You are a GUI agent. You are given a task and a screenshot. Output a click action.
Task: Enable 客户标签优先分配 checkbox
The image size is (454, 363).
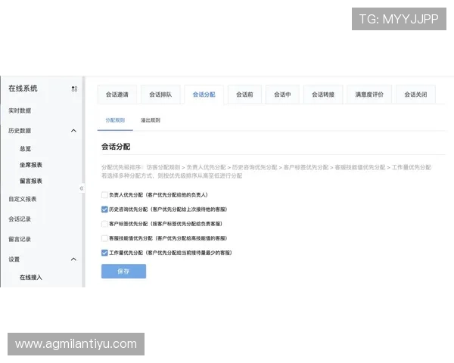tap(104, 224)
